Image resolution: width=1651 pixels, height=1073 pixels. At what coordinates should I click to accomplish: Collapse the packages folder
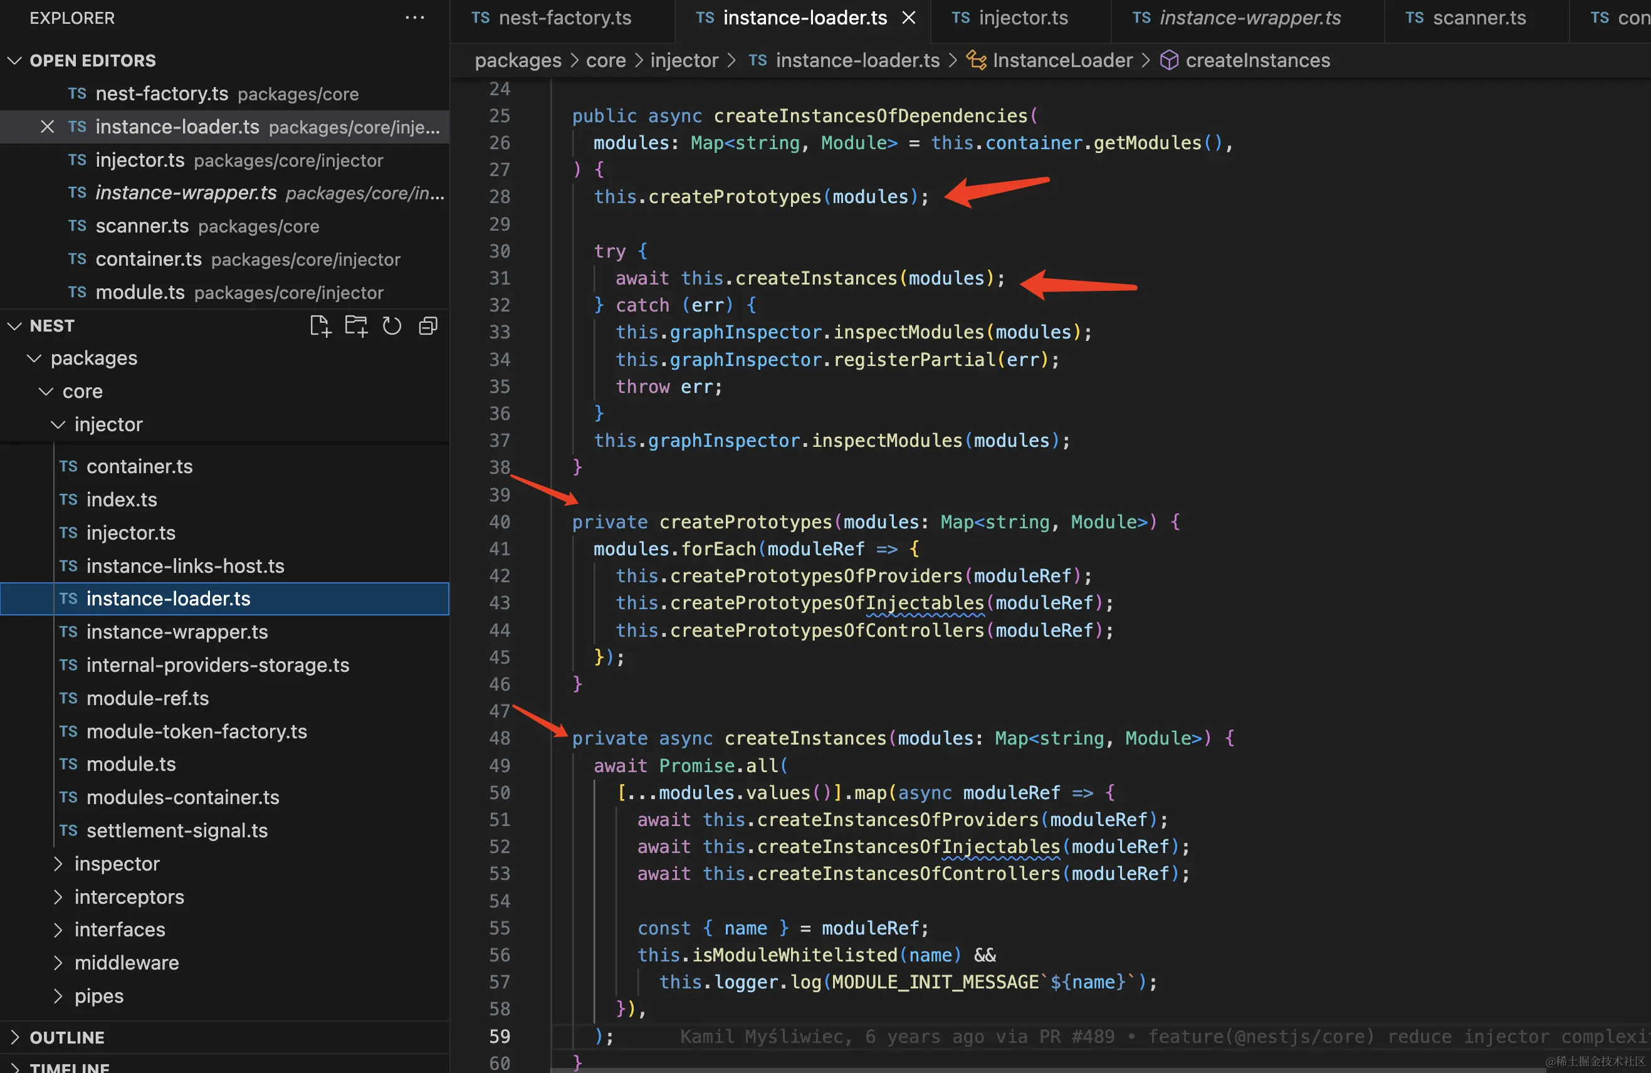34,358
